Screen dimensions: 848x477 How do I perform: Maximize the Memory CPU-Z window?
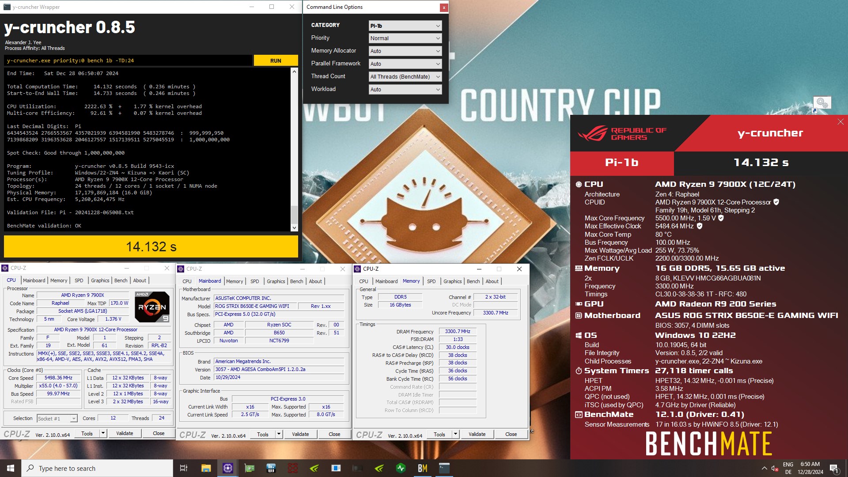[x=499, y=269]
